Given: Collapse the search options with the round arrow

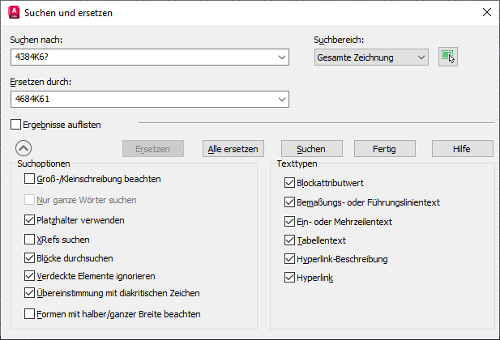Looking at the screenshot, I should (x=24, y=148).
